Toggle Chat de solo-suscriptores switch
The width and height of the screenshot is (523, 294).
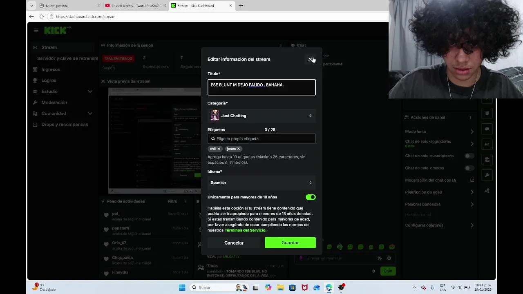point(469,156)
